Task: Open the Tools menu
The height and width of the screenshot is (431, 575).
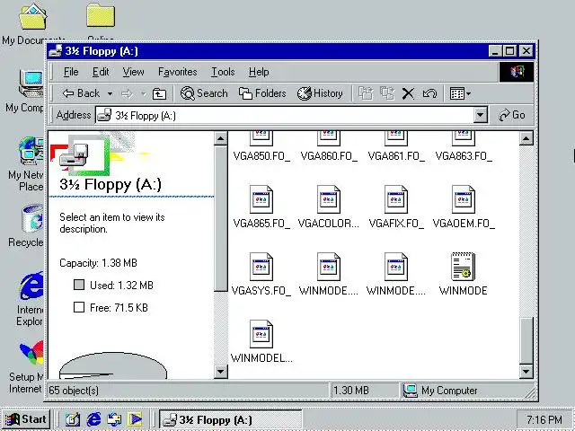Action: pos(223,72)
